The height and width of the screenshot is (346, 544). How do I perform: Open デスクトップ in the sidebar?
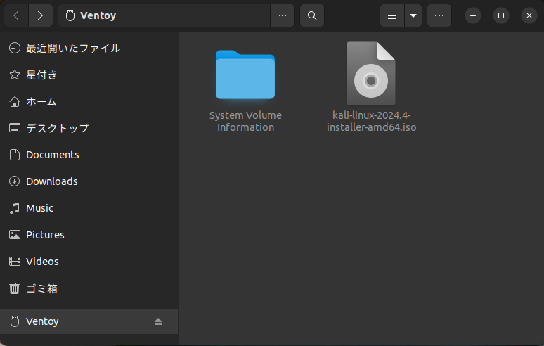click(89, 128)
